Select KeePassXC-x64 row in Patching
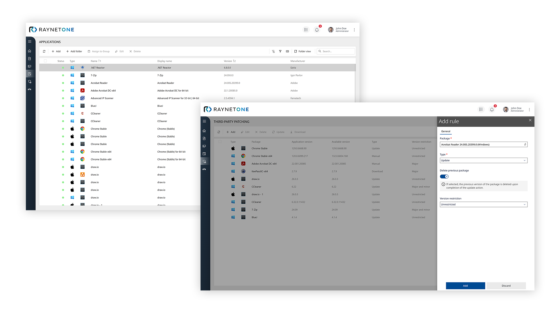This screenshot has height=314, width=558. click(325, 172)
